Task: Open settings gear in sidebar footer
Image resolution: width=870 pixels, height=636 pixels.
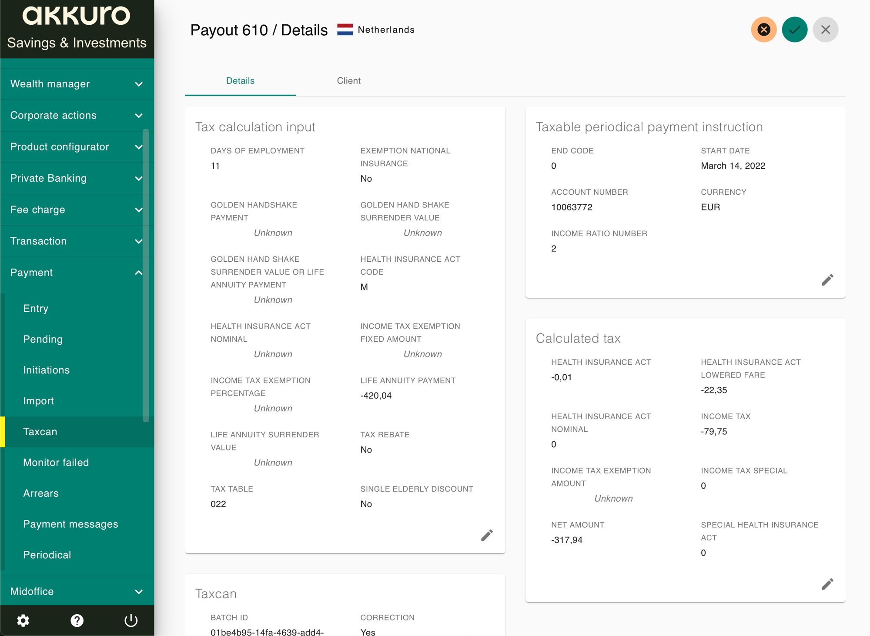Action: tap(23, 620)
